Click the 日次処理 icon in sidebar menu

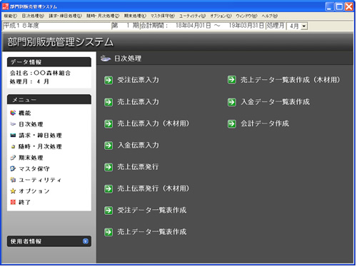(13, 124)
